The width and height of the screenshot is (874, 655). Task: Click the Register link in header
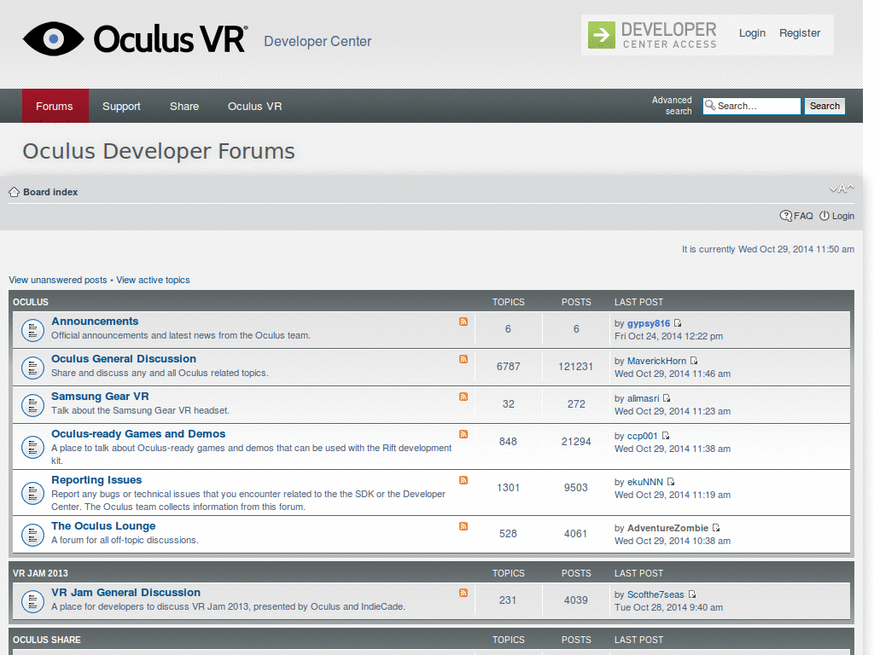800,33
